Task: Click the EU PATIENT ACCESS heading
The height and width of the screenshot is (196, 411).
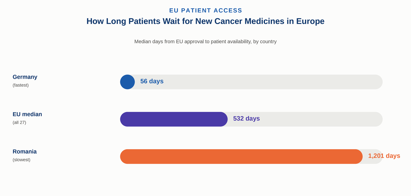Action: (205, 10)
